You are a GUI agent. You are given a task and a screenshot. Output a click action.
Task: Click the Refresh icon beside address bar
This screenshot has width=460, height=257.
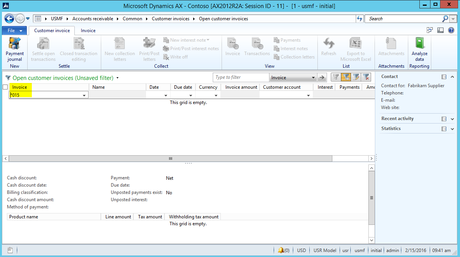[359, 18]
